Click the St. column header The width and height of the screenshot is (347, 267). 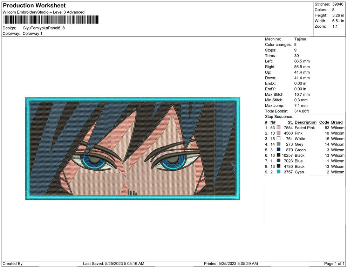pyautogui.click(x=290, y=122)
